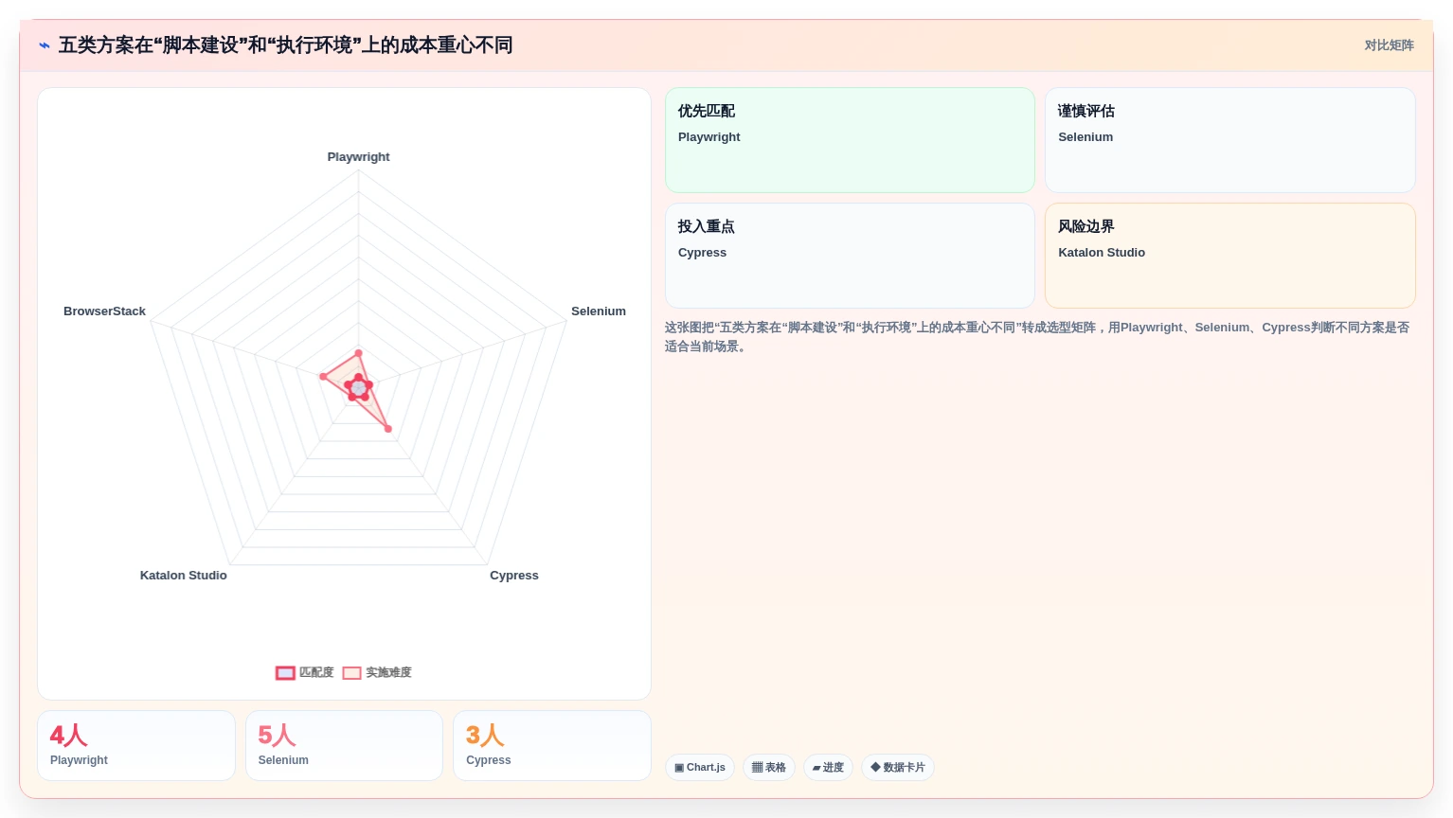Open the 风险边界 Katalon Studio card
1453x818 pixels.
(x=1230, y=256)
